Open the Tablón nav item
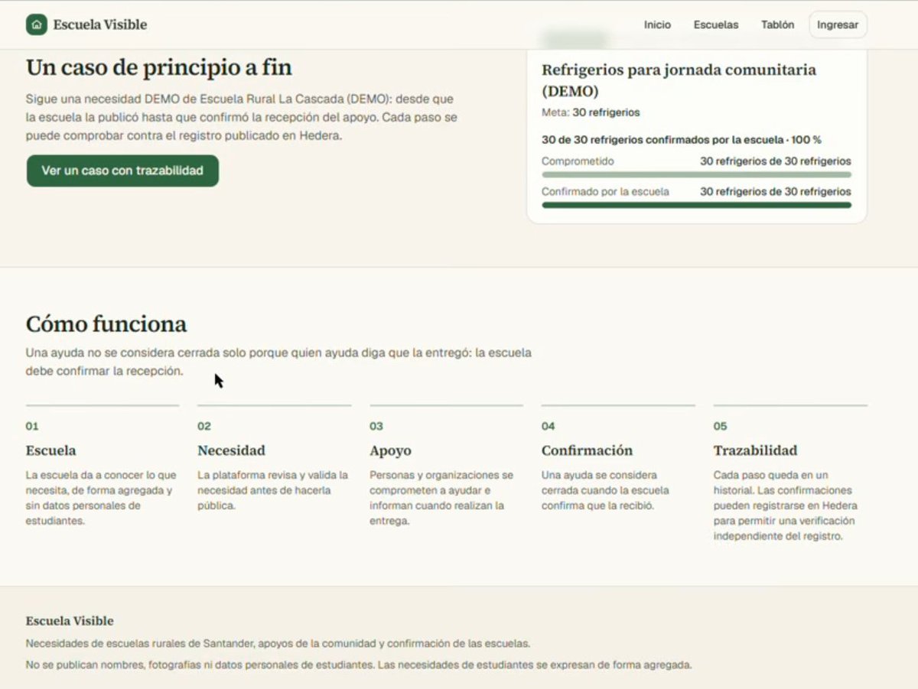 click(777, 24)
